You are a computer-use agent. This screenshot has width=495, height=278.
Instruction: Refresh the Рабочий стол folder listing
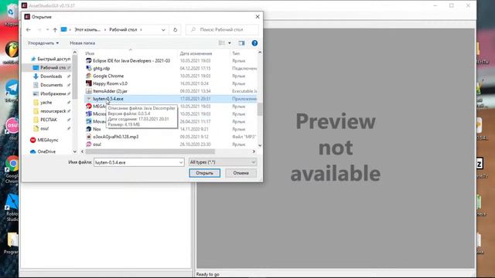pos(176,29)
